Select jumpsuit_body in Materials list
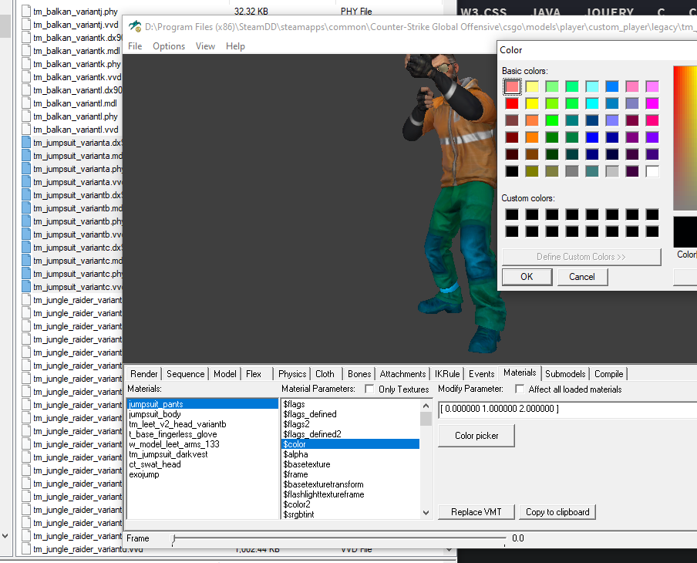The height and width of the screenshot is (563, 697). (x=202, y=414)
